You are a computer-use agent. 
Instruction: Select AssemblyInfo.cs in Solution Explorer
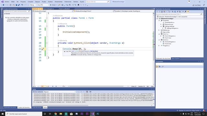click(x=169, y=23)
